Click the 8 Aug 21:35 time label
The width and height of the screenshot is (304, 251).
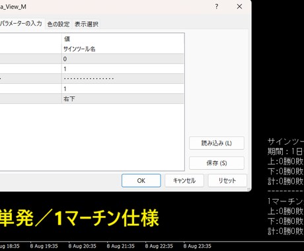point(120,246)
